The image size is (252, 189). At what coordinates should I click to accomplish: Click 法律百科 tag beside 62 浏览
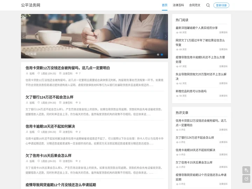coord(223,83)
